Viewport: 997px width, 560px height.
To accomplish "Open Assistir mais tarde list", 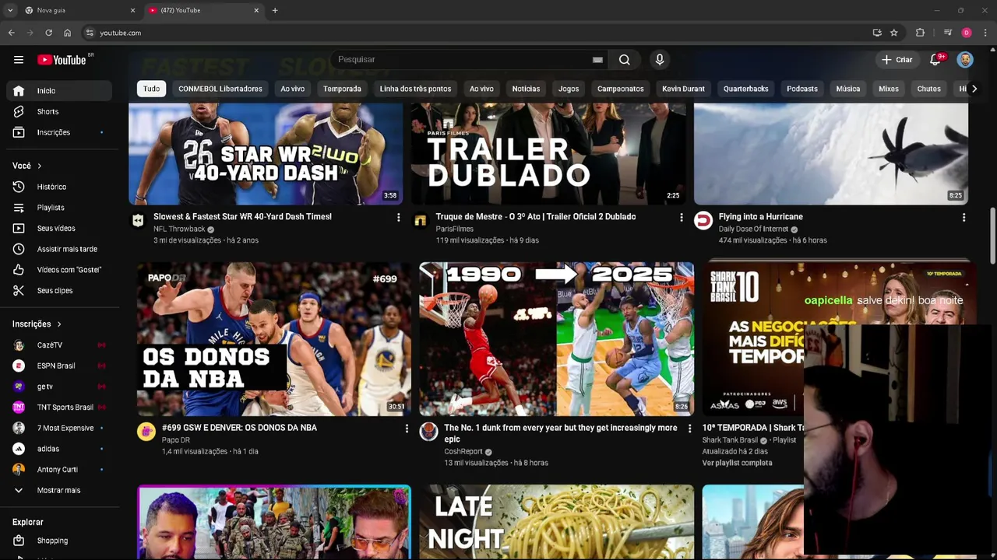I will click(59, 250).
